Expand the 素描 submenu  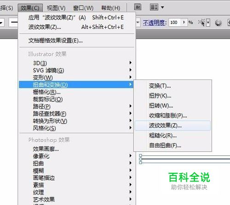tap(76, 185)
